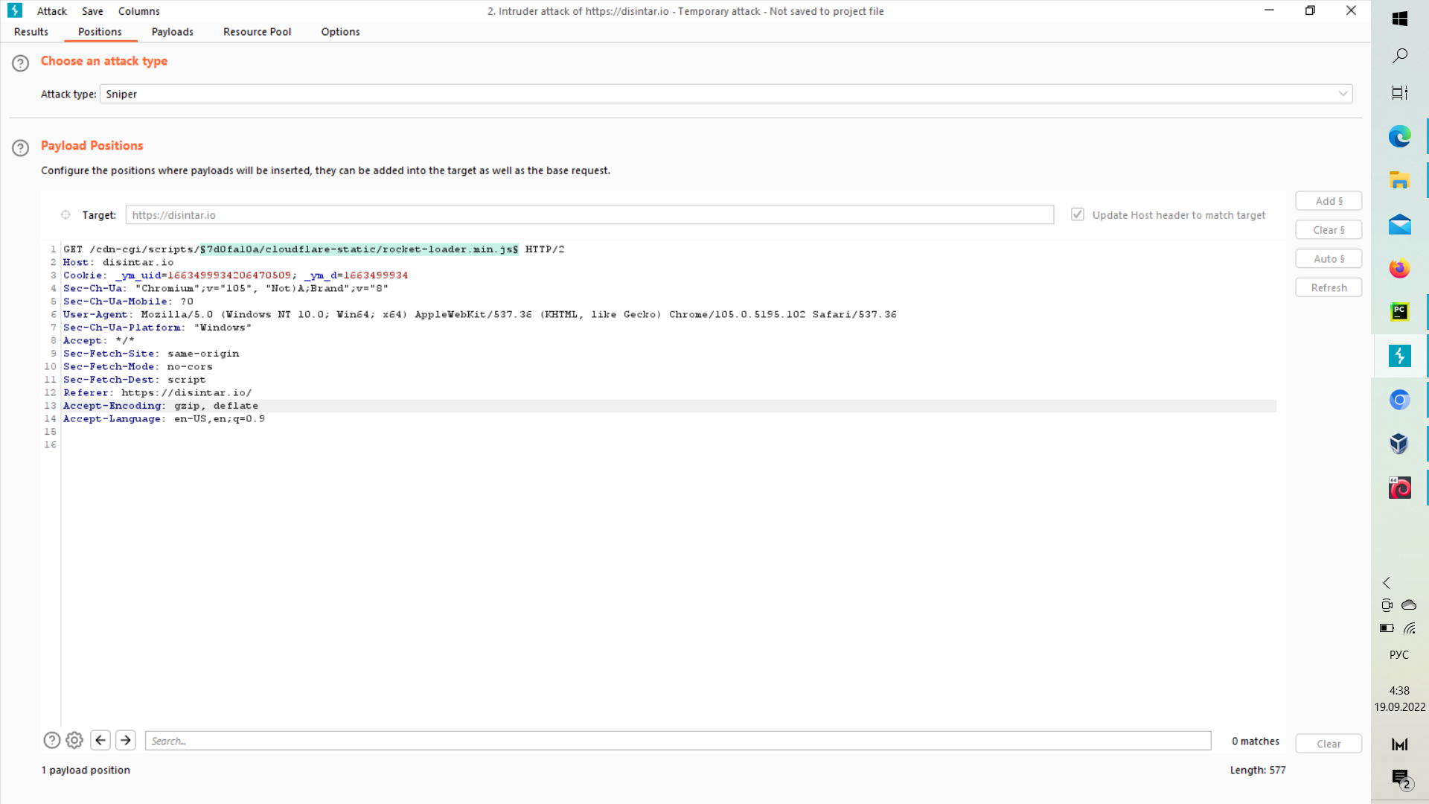Open the Chromium browser from the taskbar
1429x804 pixels.
click(1400, 401)
